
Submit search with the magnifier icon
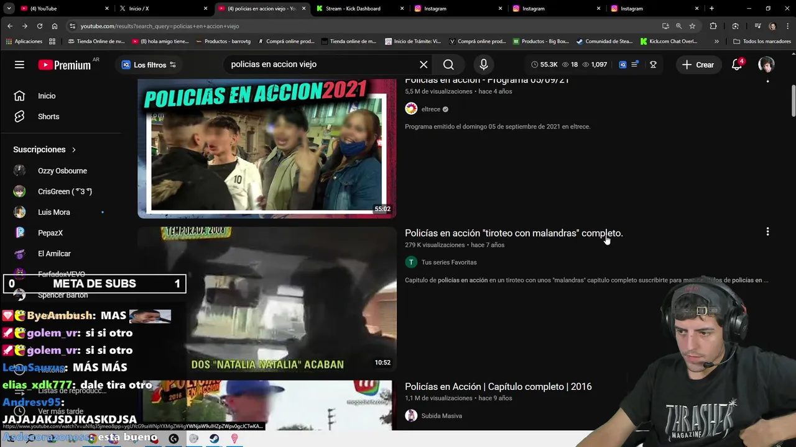[x=448, y=65]
